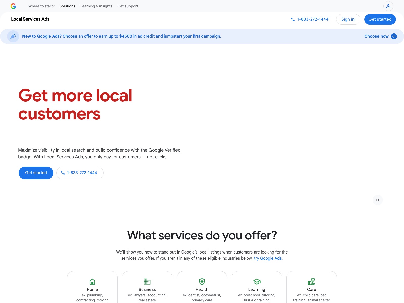The height and width of the screenshot is (303, 404).
Task: Click the Maximize visibility in local search paragraph
Action: (x=99, y=154)
